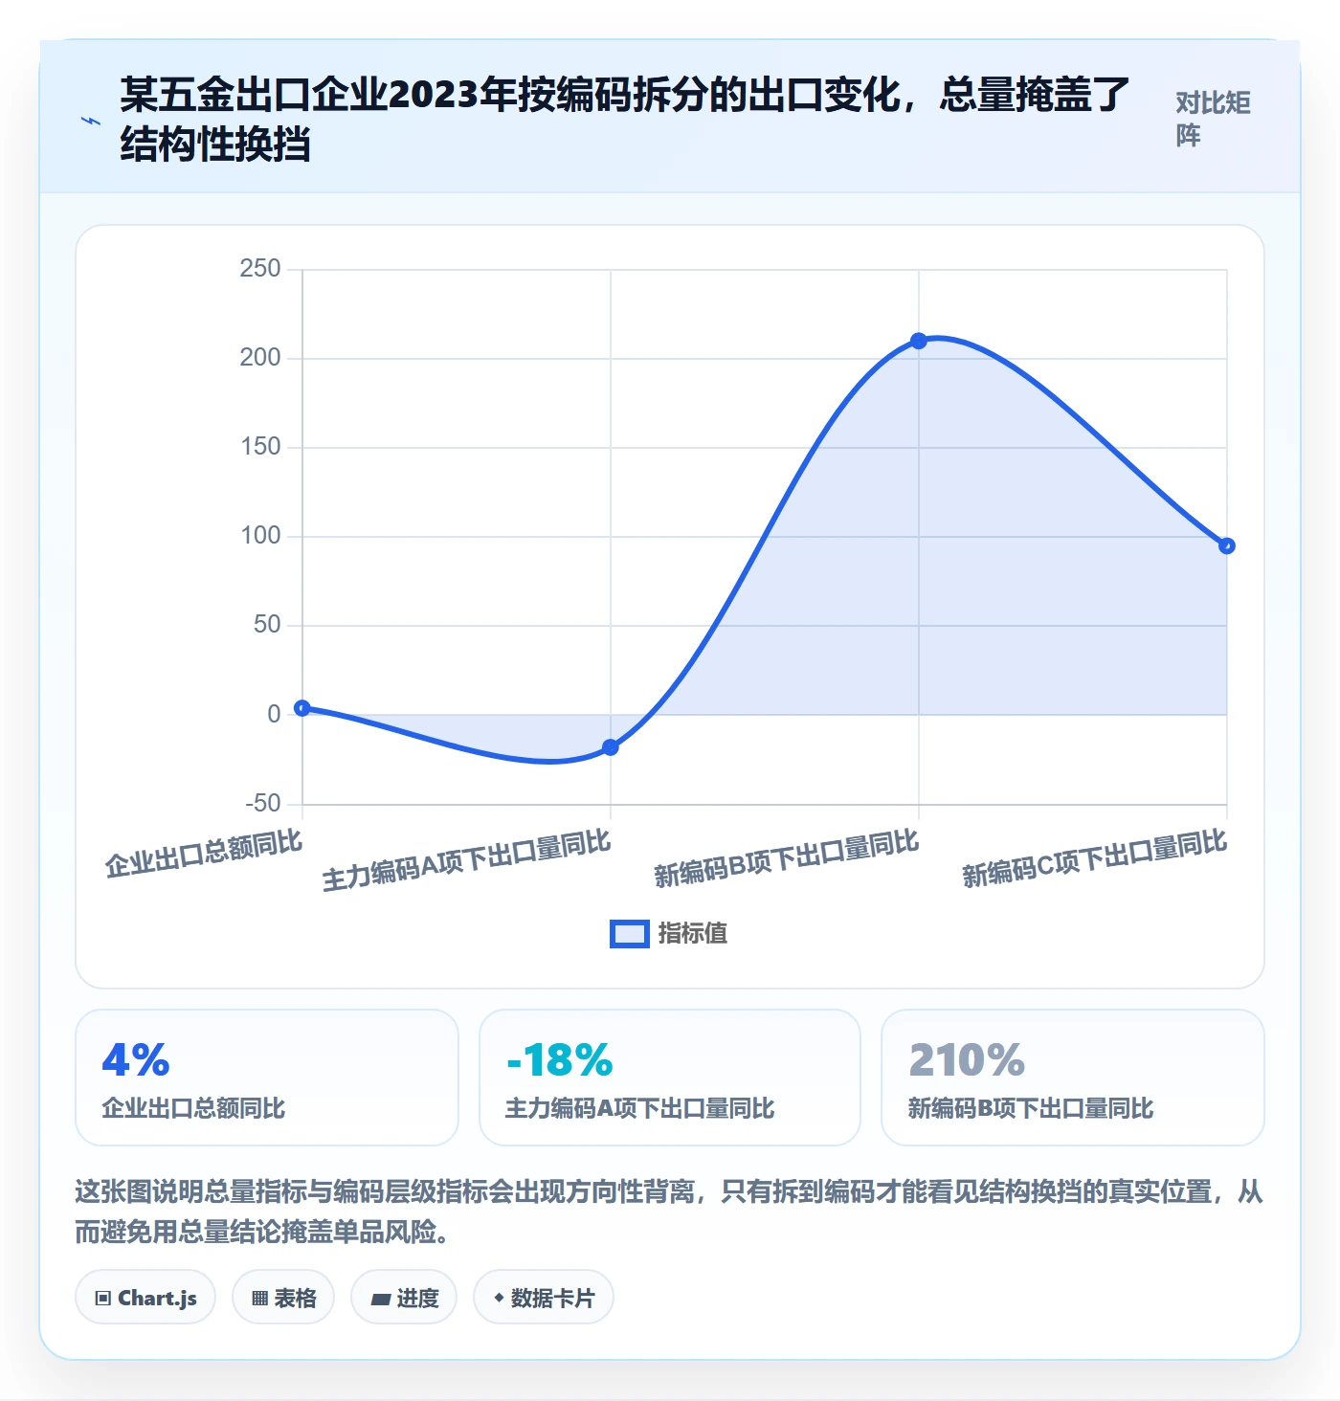Click the Chart.js tag chip
This screenshot has height=1401, width=1340.
click(145, 1298)
